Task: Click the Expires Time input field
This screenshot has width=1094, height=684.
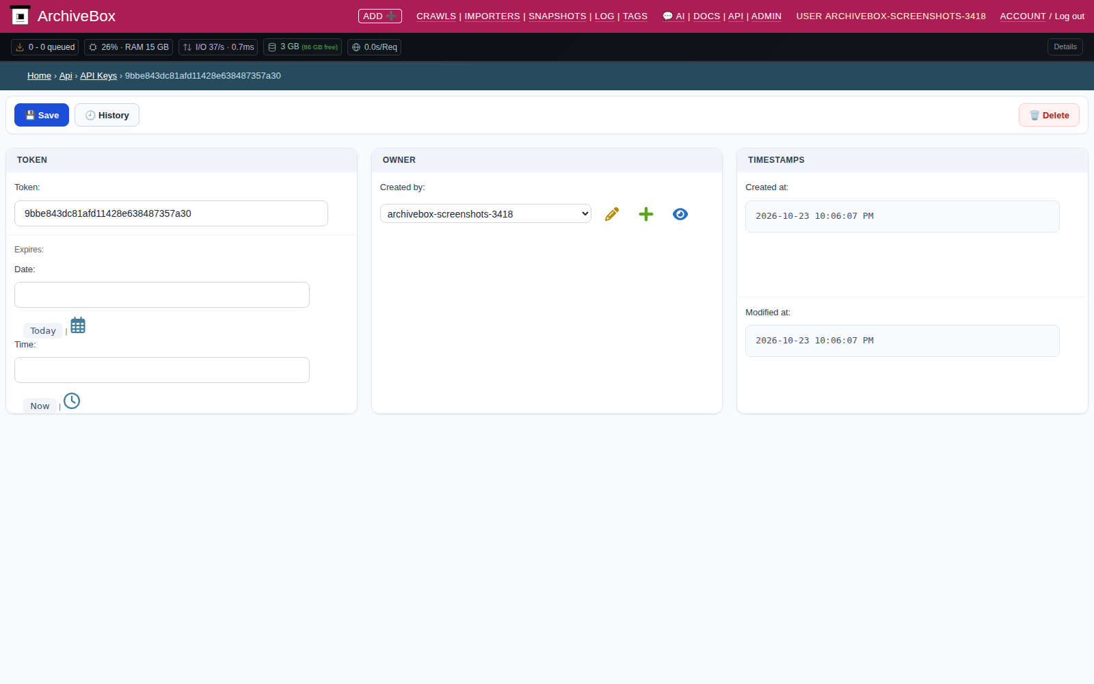Action: point(162,370)
